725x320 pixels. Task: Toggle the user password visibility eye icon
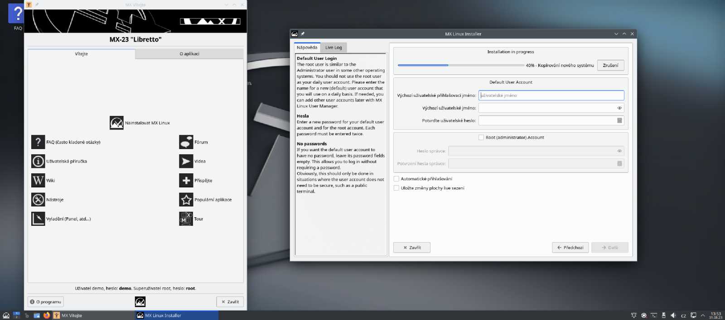pos(619,108)
